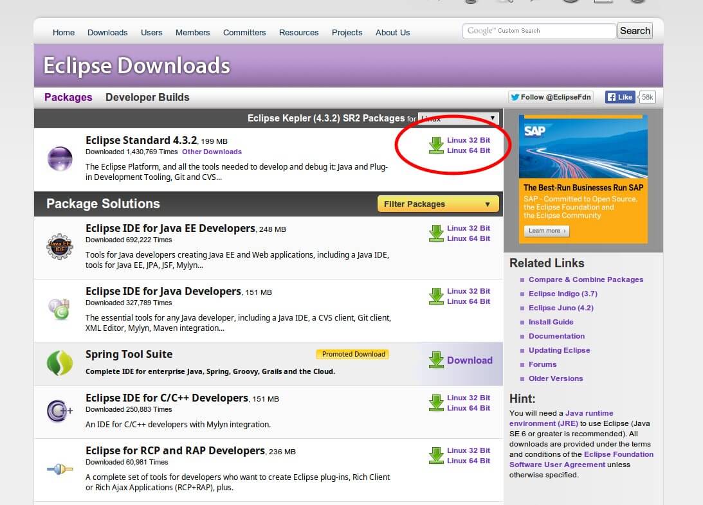Open Eclipse Juno (4.2) link

(x=561, y=308)
